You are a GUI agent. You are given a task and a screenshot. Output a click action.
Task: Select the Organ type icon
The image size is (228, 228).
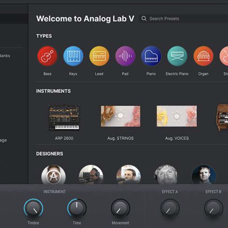click(203, 56)
